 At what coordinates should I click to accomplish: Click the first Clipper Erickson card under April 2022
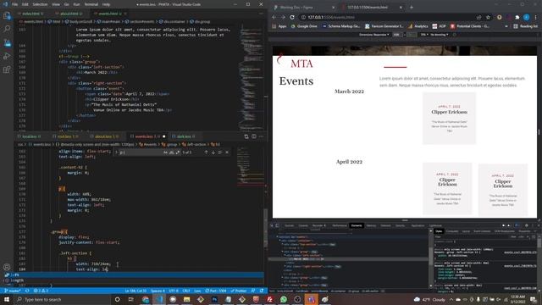(x=447, y=188)
